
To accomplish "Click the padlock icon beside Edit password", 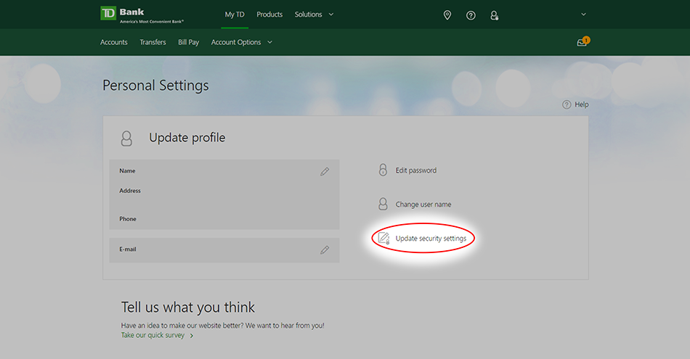I will tap(383, 170).
